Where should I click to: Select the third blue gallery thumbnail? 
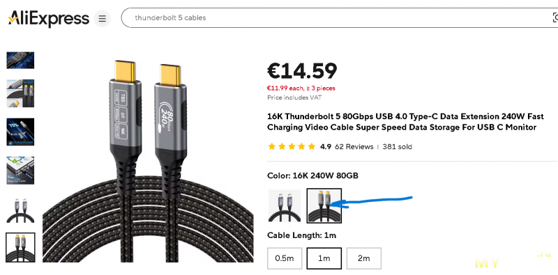(20, 132)
